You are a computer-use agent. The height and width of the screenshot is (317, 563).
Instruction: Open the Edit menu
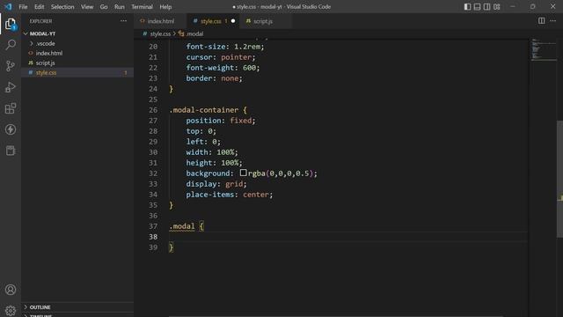[x=39, y=6]
